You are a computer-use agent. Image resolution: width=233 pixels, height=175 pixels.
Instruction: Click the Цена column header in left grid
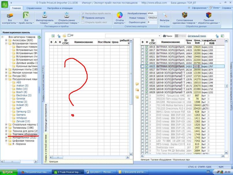point(115,42)
